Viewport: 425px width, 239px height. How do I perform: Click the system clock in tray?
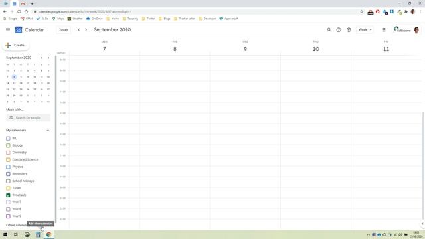click(x=416, y=234)
